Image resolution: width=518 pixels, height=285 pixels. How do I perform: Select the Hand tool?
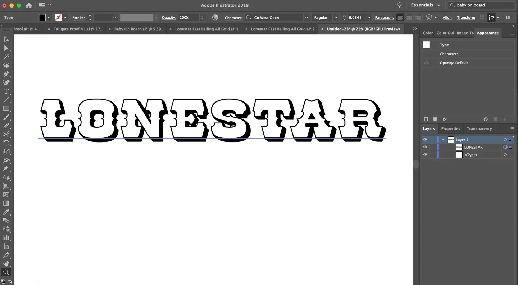pos(6,264)
